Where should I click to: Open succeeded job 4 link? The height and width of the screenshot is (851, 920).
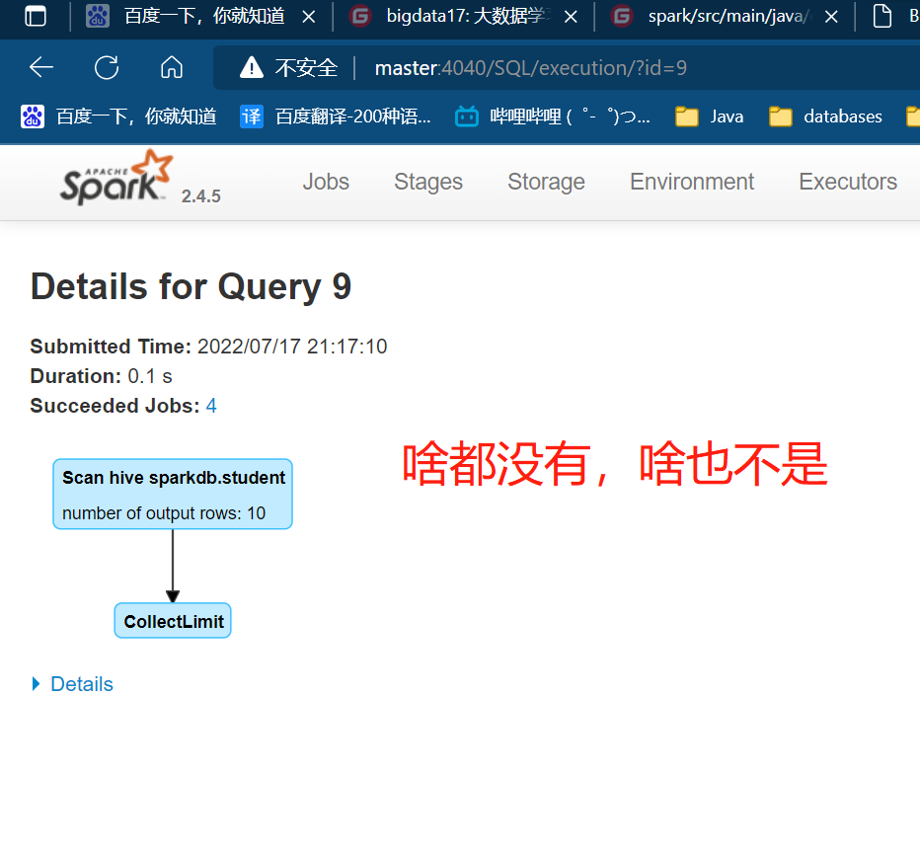[211, 406]
